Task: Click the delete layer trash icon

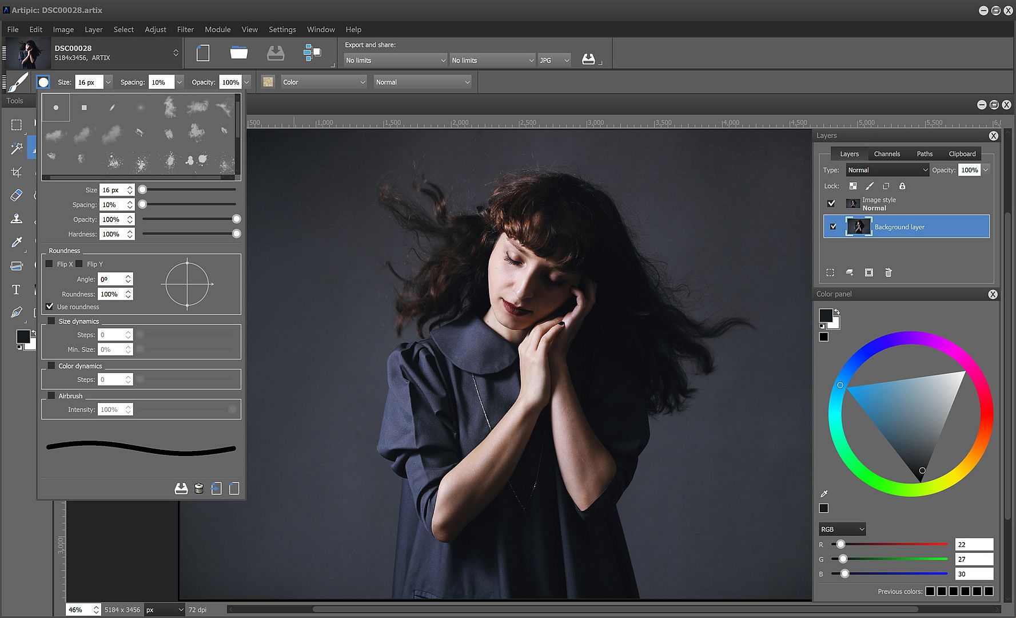Action: (x=888, y=273)
